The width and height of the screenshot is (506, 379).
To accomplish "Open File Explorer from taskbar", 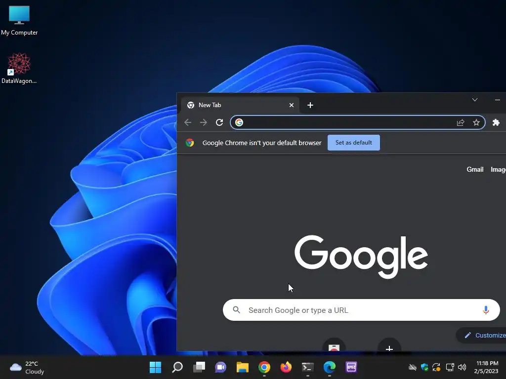I will (242, 367).
